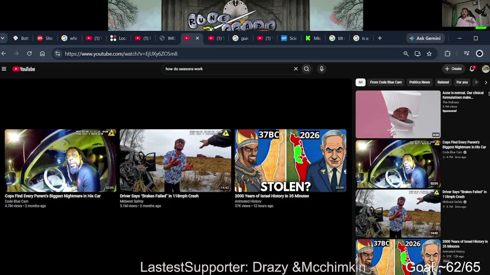Go to the YouTube home logo

click(x=24, y=69)
